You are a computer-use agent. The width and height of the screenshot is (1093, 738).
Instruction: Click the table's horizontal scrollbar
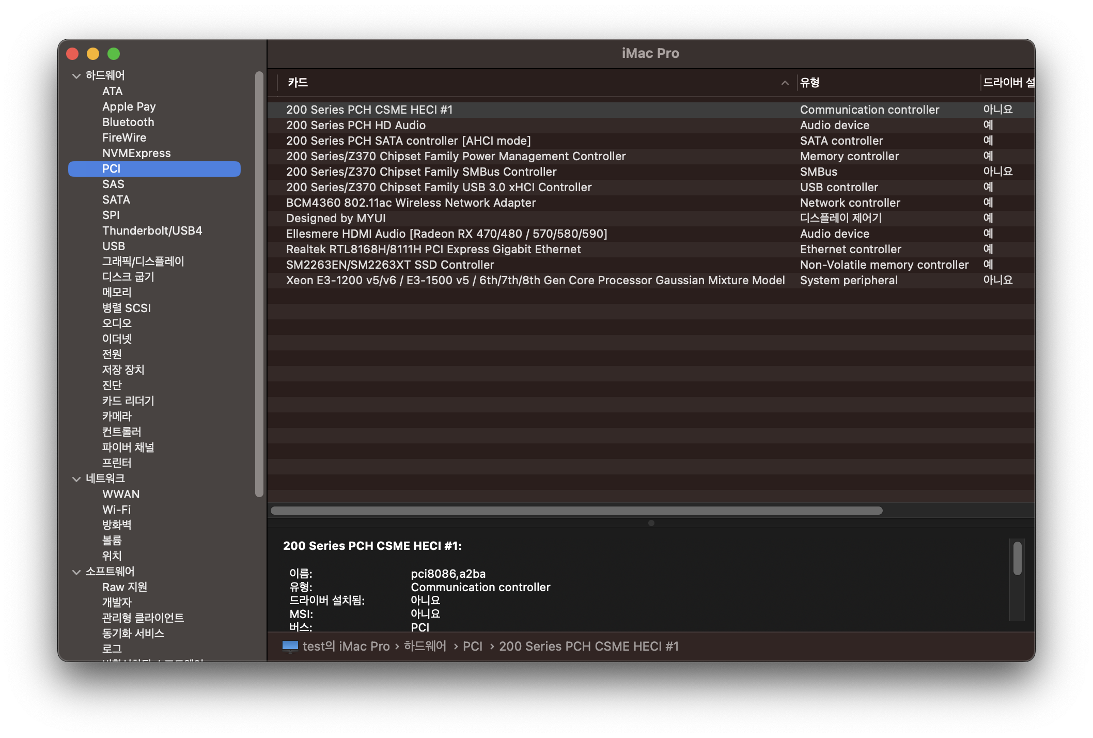click(x=576, y=511)
